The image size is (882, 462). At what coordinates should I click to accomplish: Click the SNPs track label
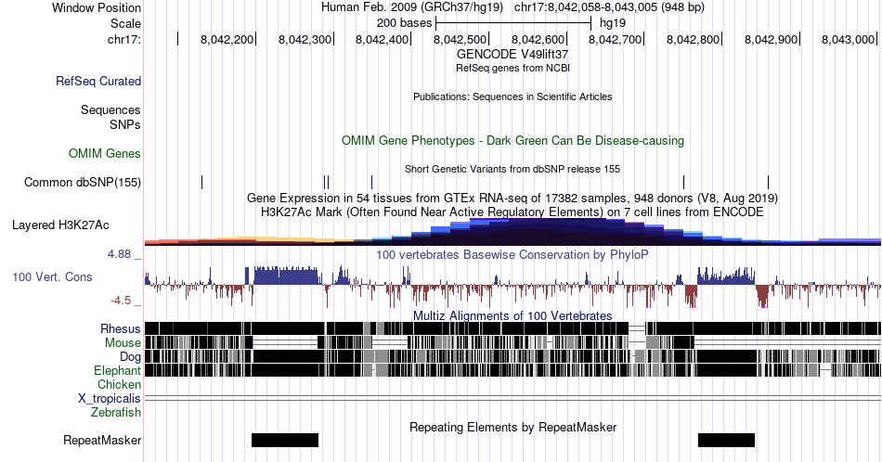click(125, 124)
